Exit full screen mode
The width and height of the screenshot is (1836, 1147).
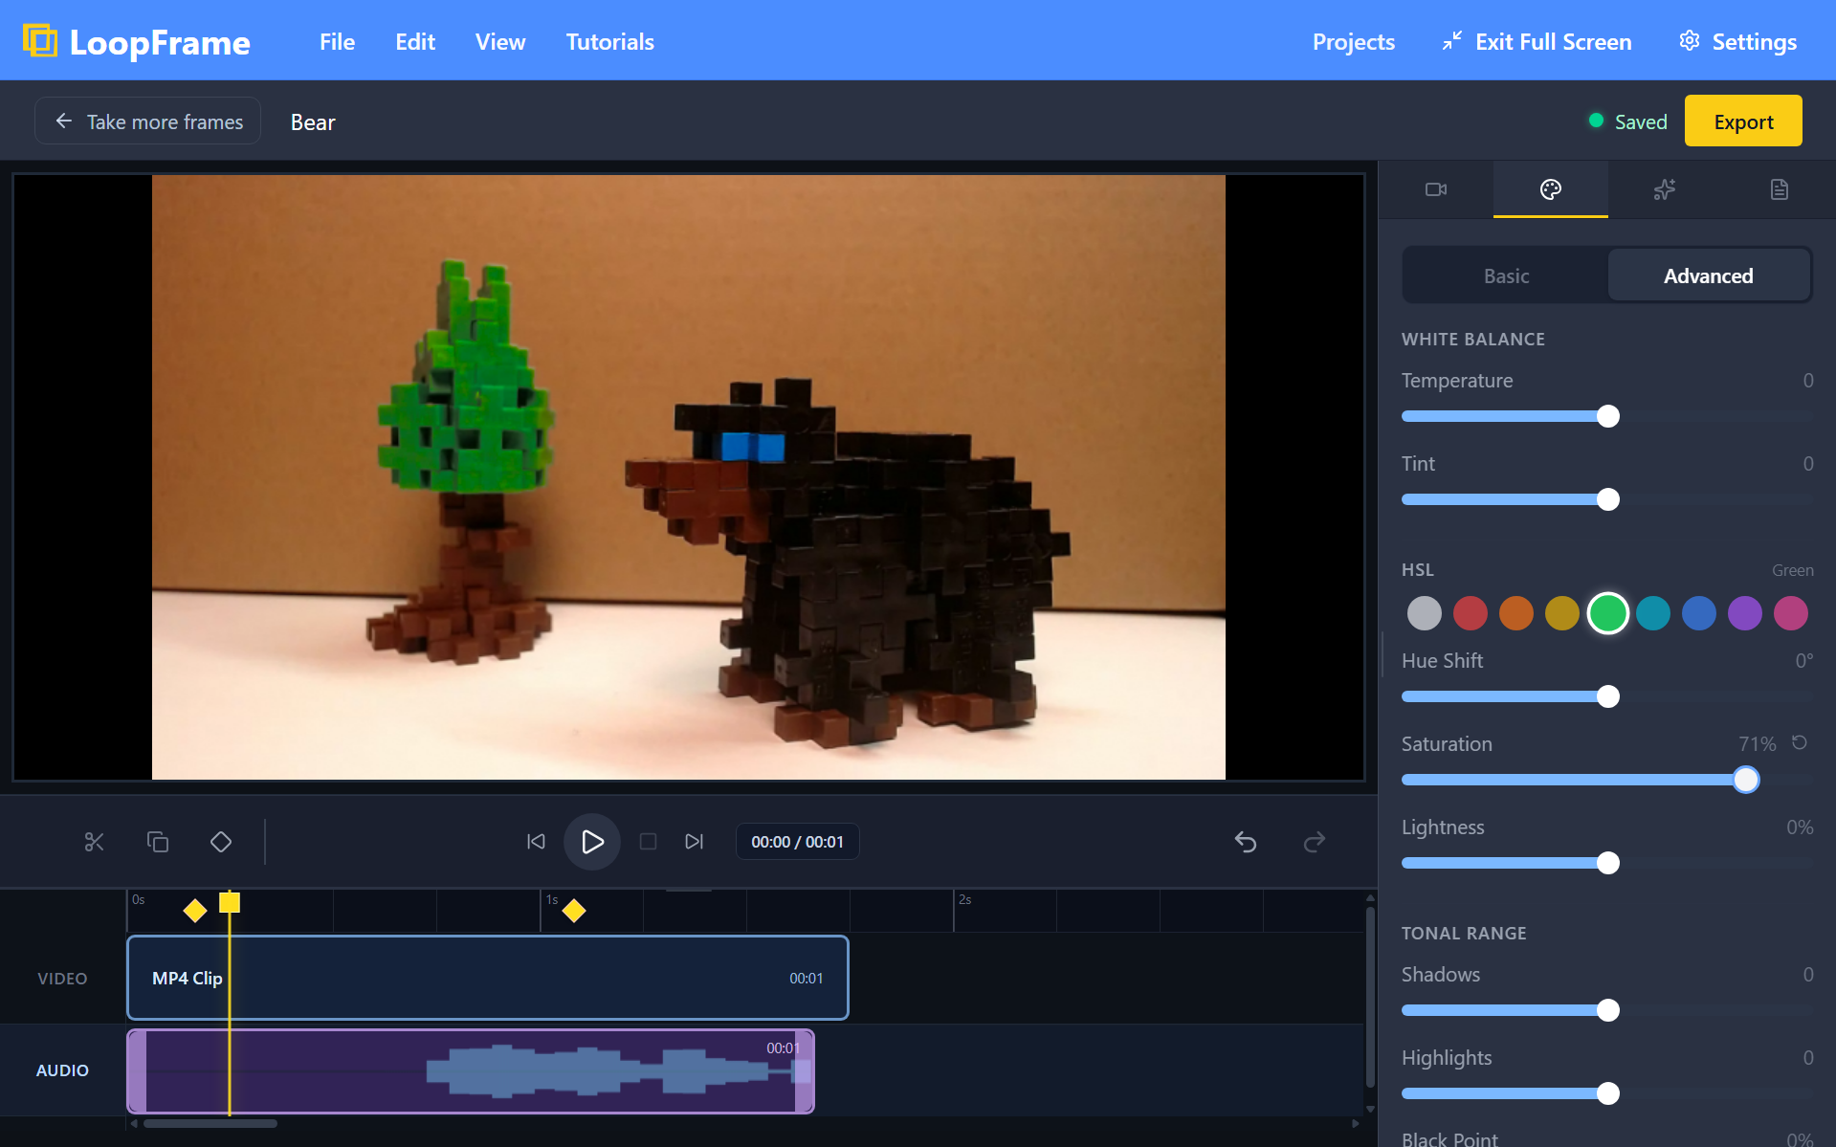click(x=1535, y=41)
